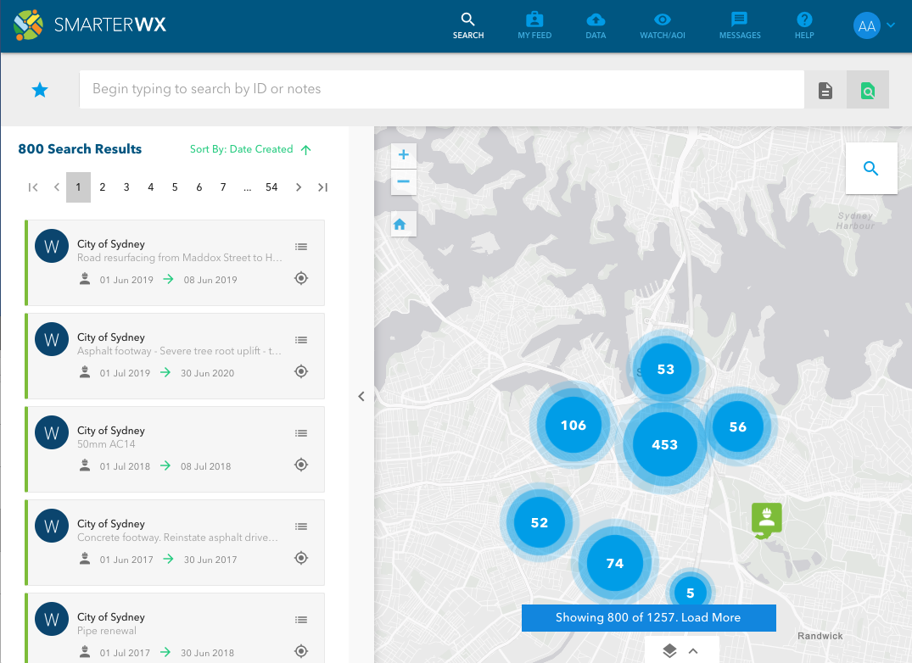Focus the search by ID or notes field
The width and height of the screenshot is (912, 663).
click(441, 90)
